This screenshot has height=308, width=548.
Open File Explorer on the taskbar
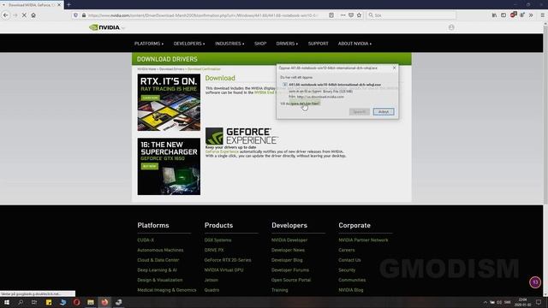point(91,302)
